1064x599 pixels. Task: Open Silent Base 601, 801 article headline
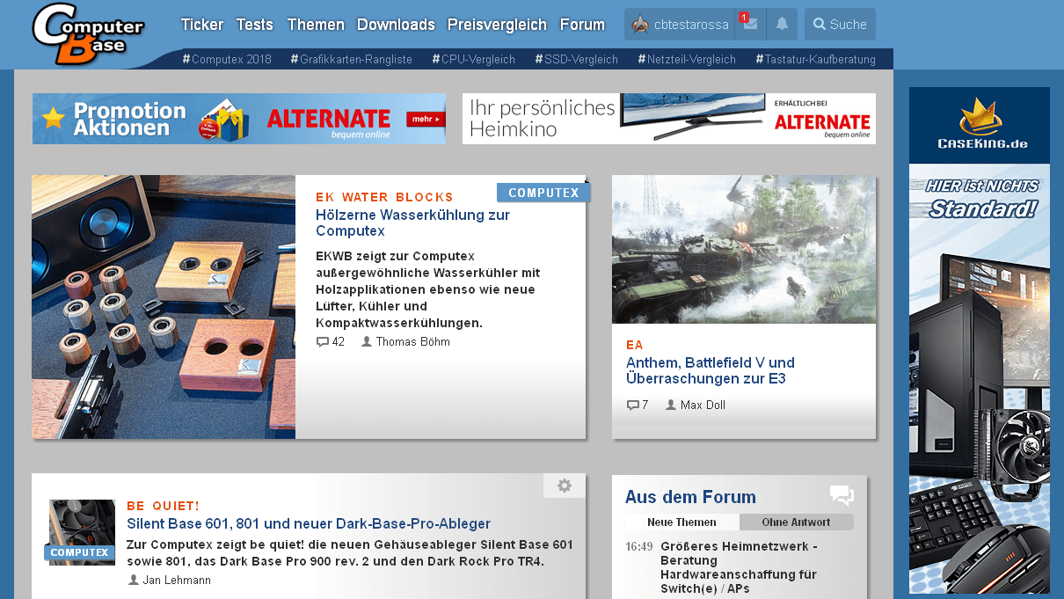pos(309,523)
